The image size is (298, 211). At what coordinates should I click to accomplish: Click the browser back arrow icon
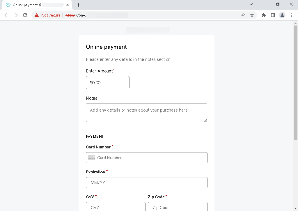point(6,15)
